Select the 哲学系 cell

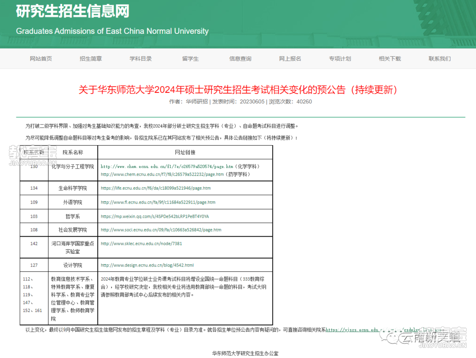coord(73,216)
